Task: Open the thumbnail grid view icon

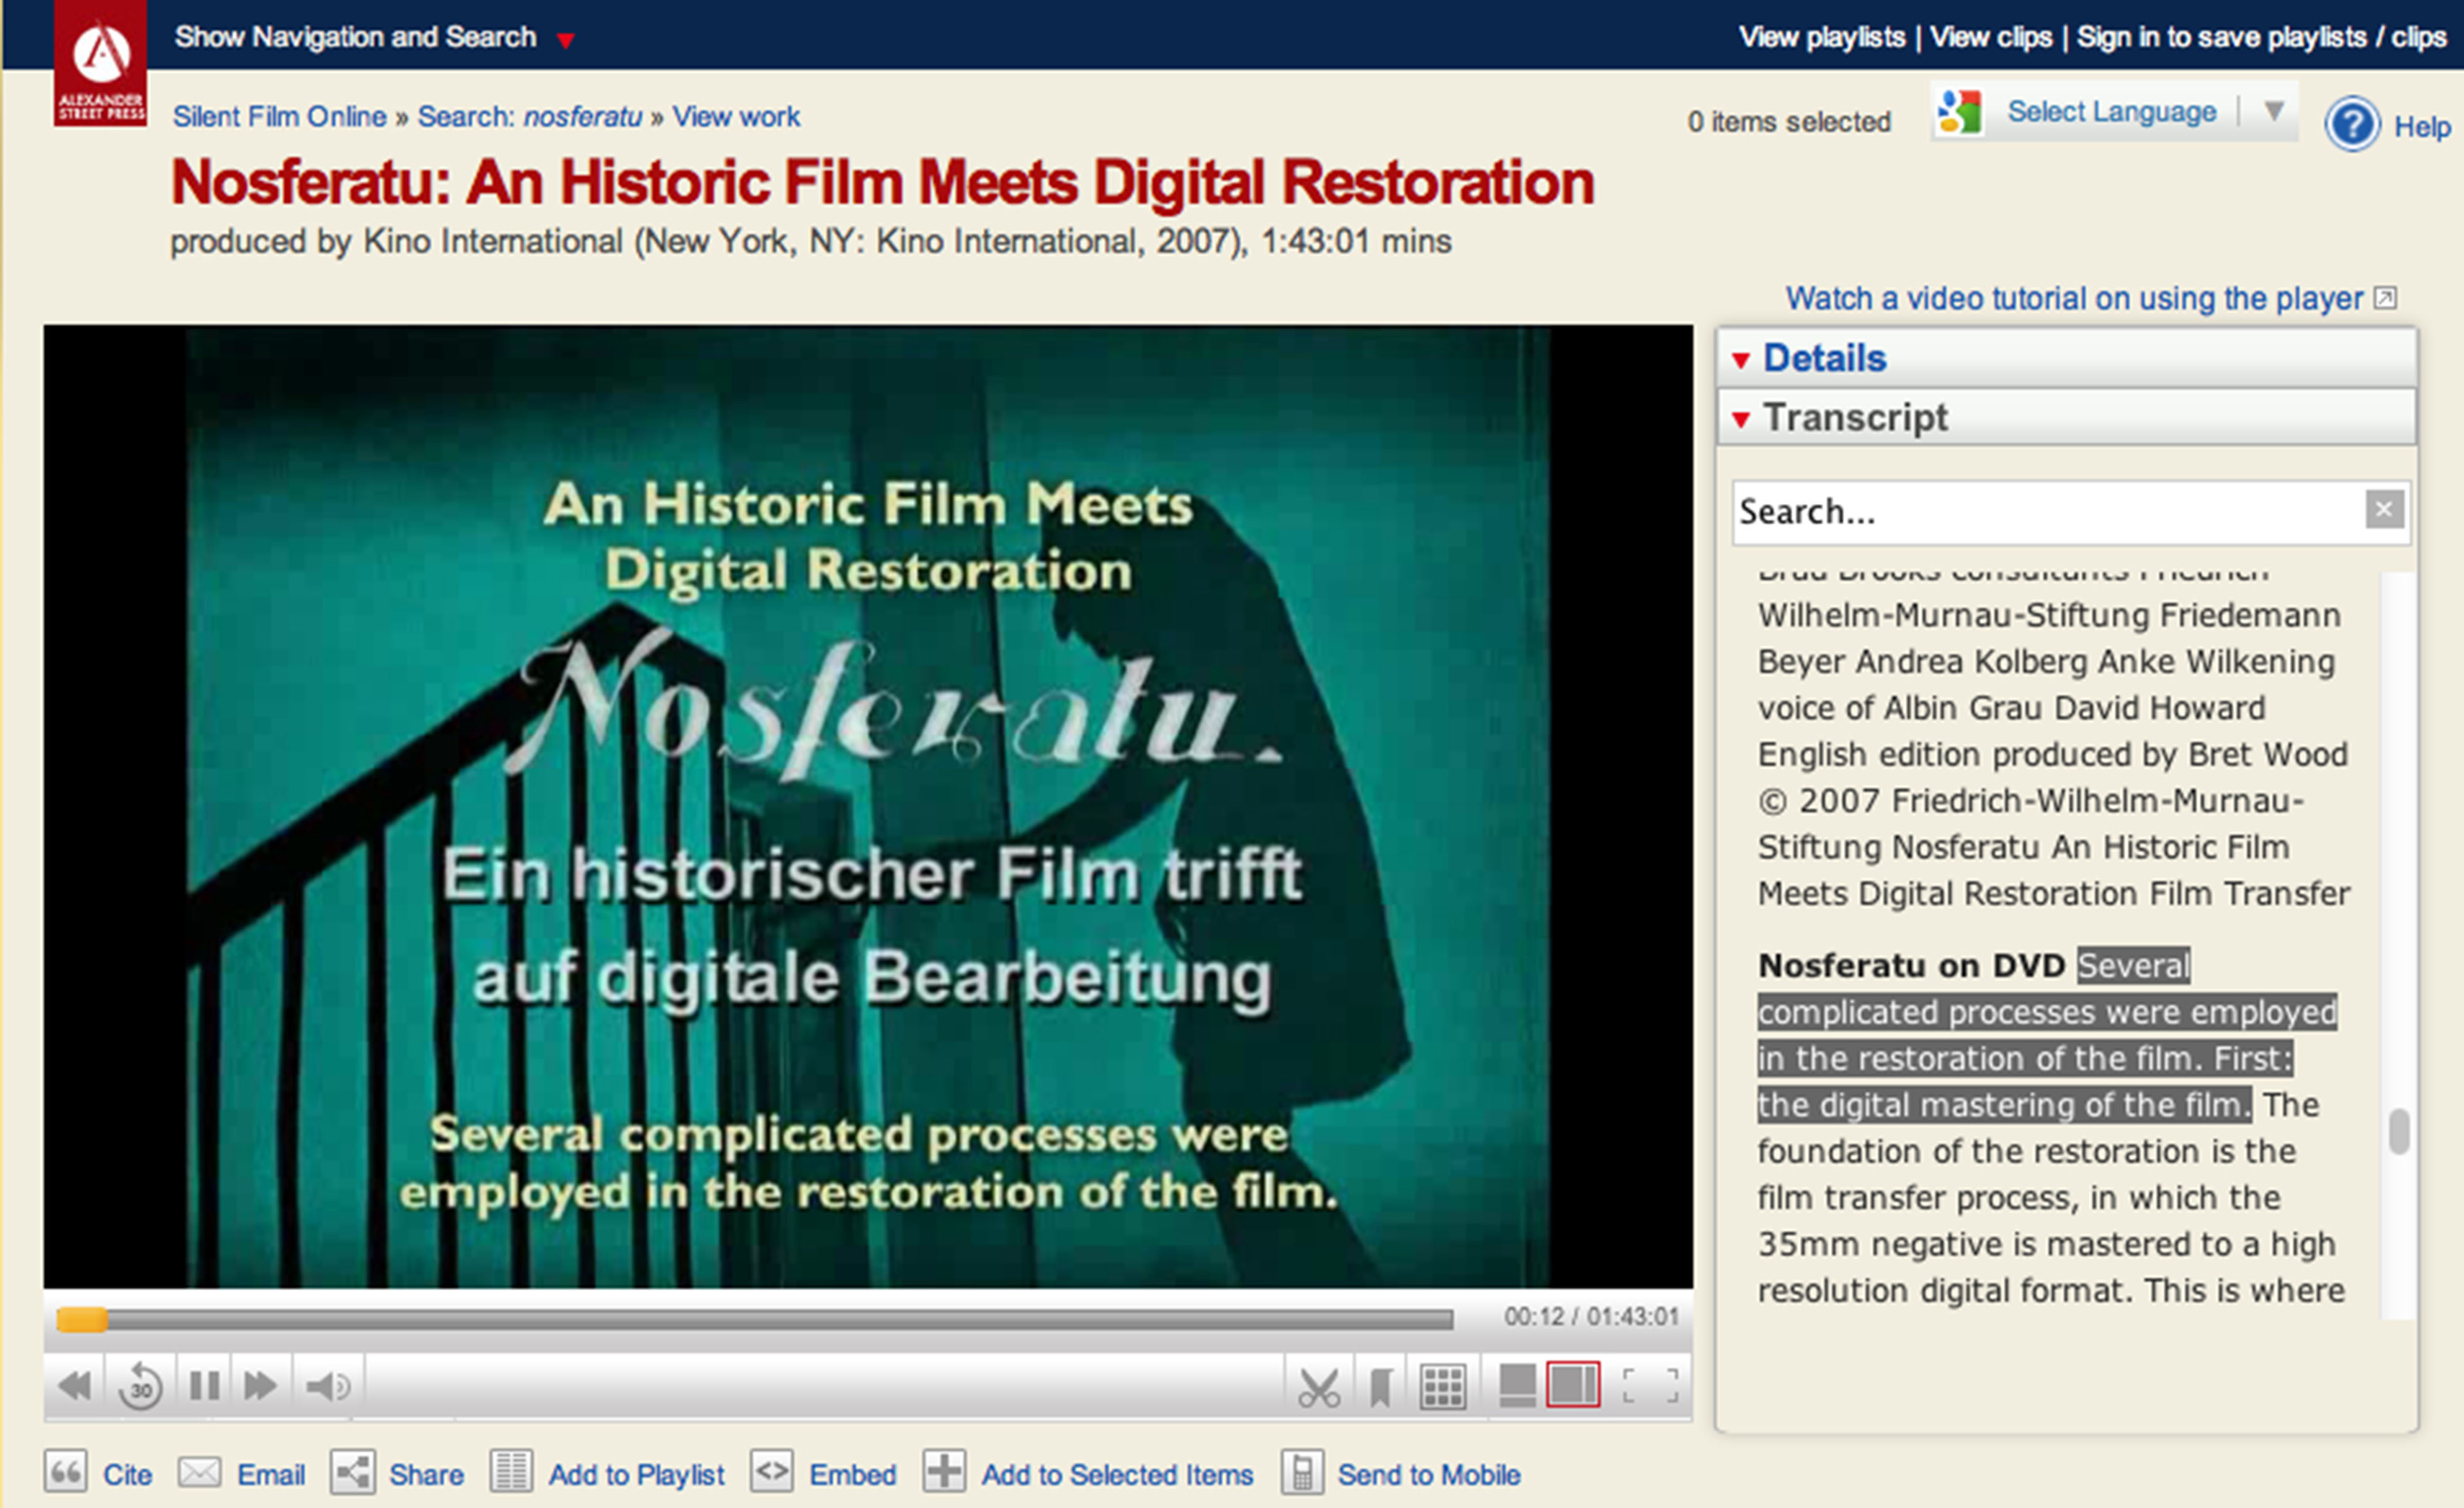Action: (1443, 1387)
